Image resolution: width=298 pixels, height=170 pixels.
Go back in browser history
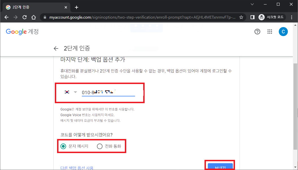coord(6,17)
